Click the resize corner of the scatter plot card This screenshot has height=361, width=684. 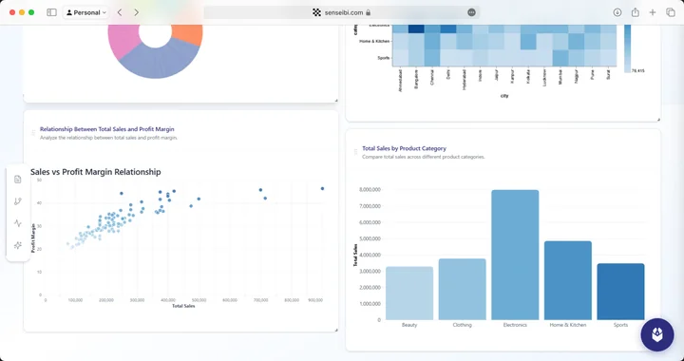[x=336, y=330]
